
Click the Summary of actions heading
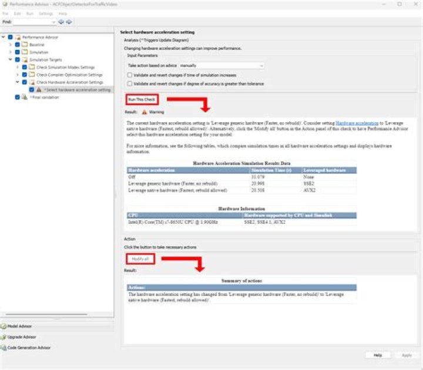241,281
